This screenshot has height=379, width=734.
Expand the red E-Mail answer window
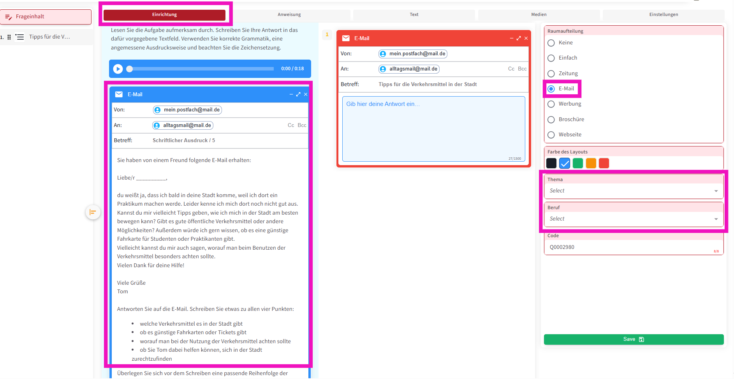pyautogui.click(x=518, y=38)
